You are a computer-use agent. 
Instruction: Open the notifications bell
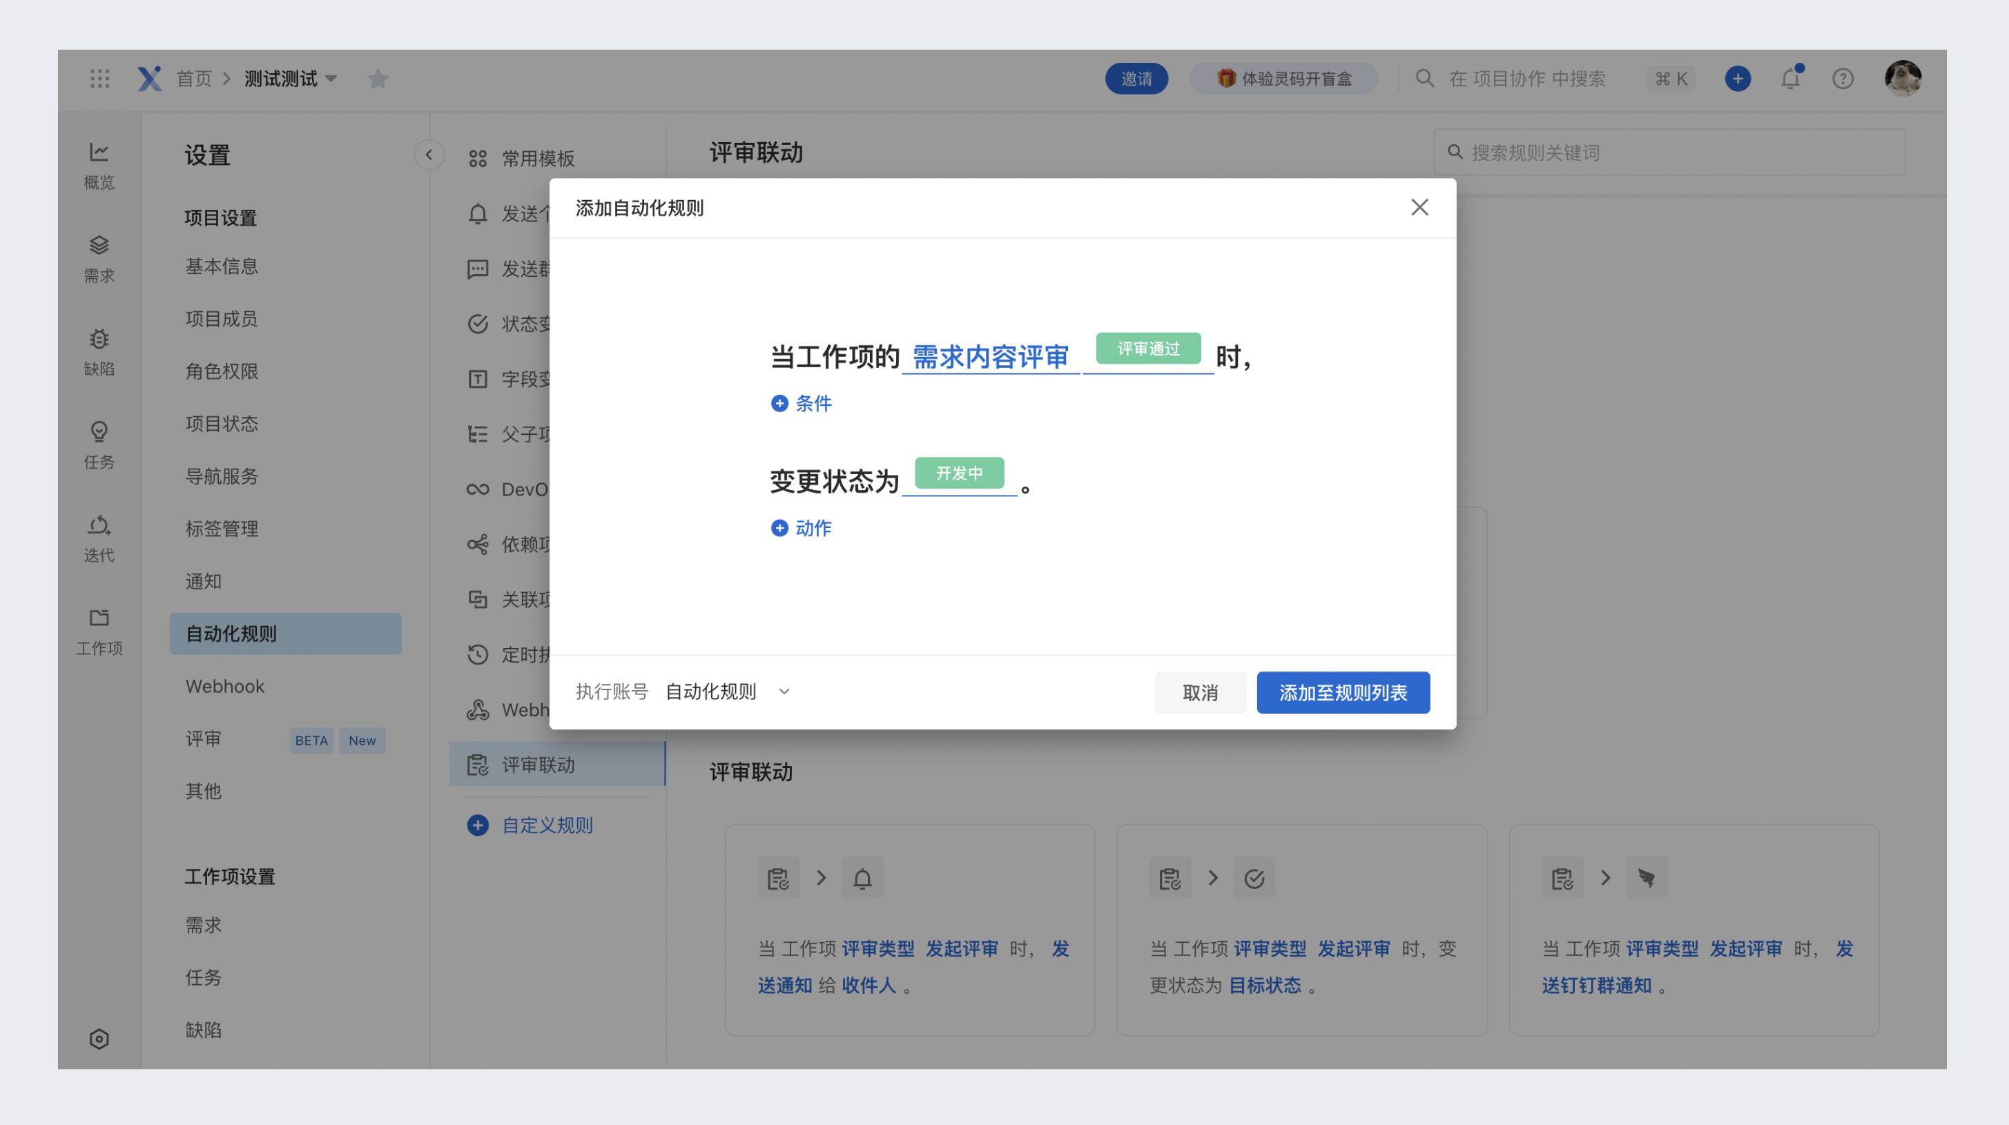coord(1791,78)
